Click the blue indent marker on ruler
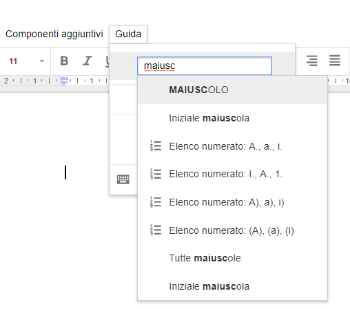Image resolution: width=350 pixels, height=309 pixels. 64,81
